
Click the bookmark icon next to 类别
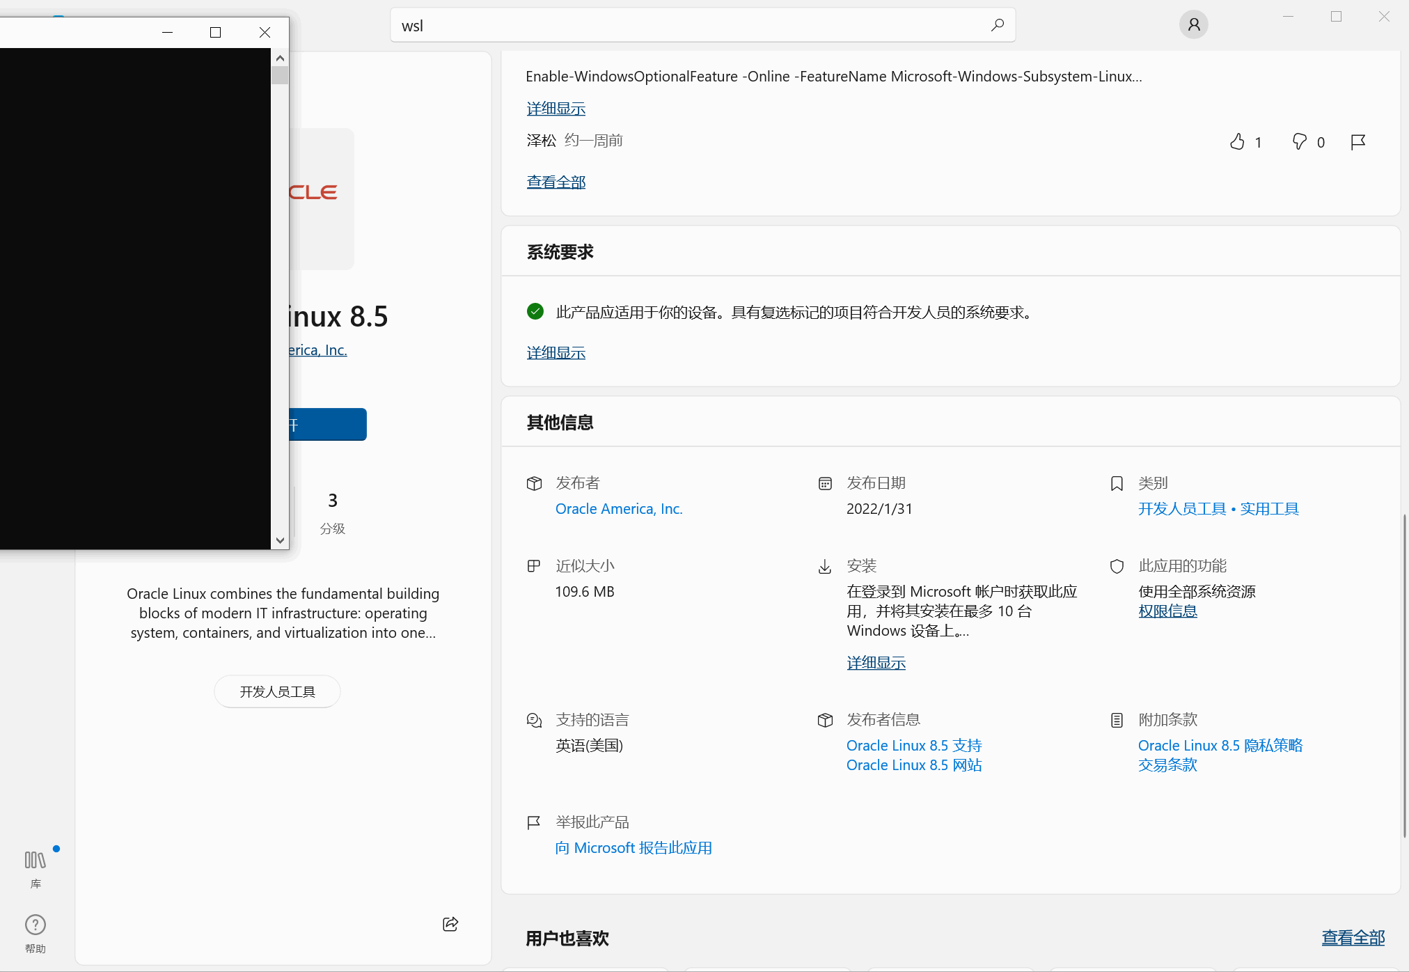[1117, 483]
